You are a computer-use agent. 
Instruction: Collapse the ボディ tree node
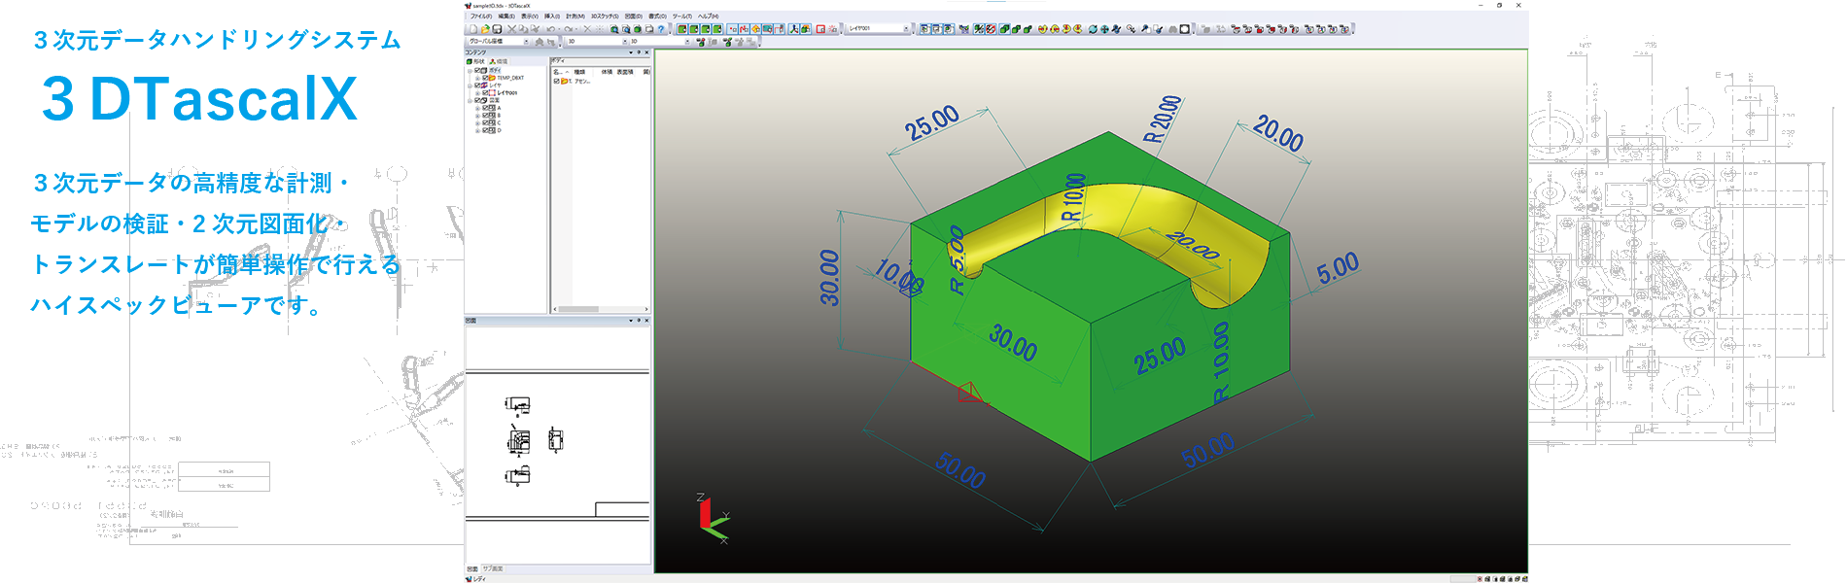pos(470,71)
